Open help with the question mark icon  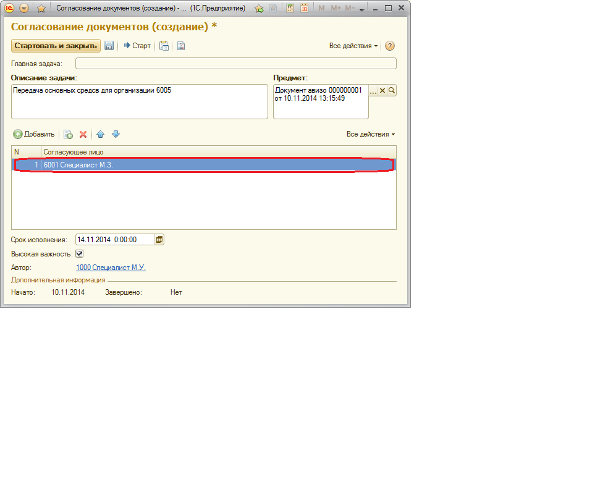pos(389,46)
